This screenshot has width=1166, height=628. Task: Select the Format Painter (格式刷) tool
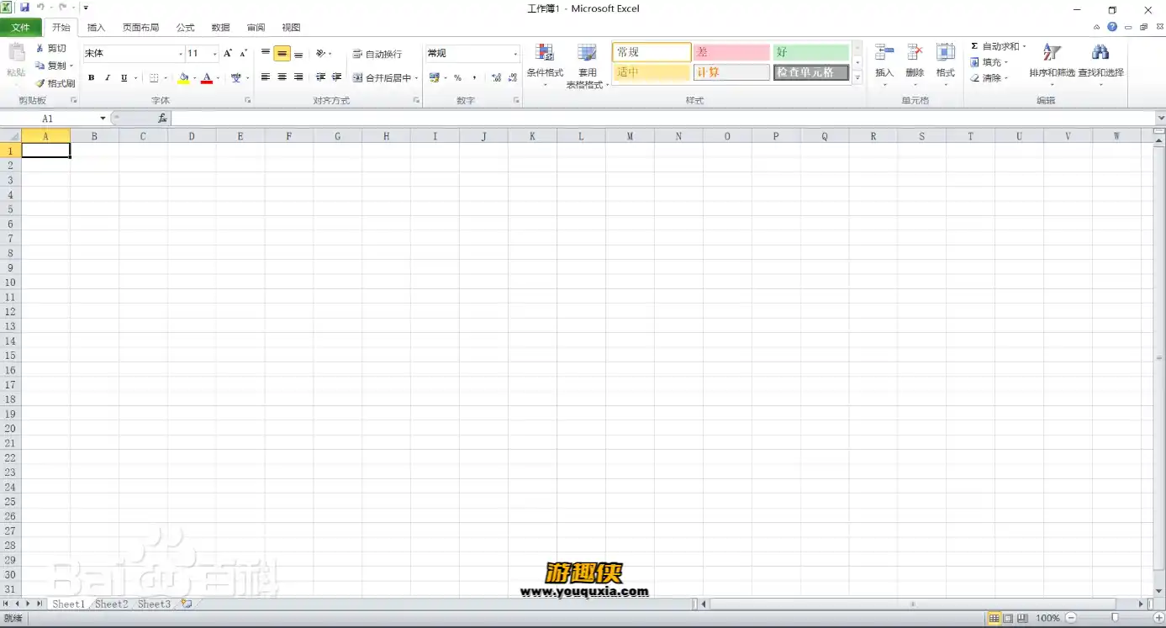coord(55,83)
